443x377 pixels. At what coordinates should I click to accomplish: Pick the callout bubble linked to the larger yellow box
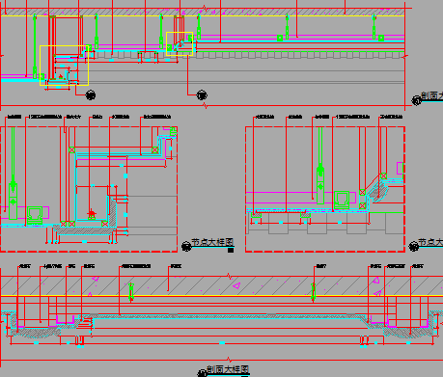click(91, 95)
